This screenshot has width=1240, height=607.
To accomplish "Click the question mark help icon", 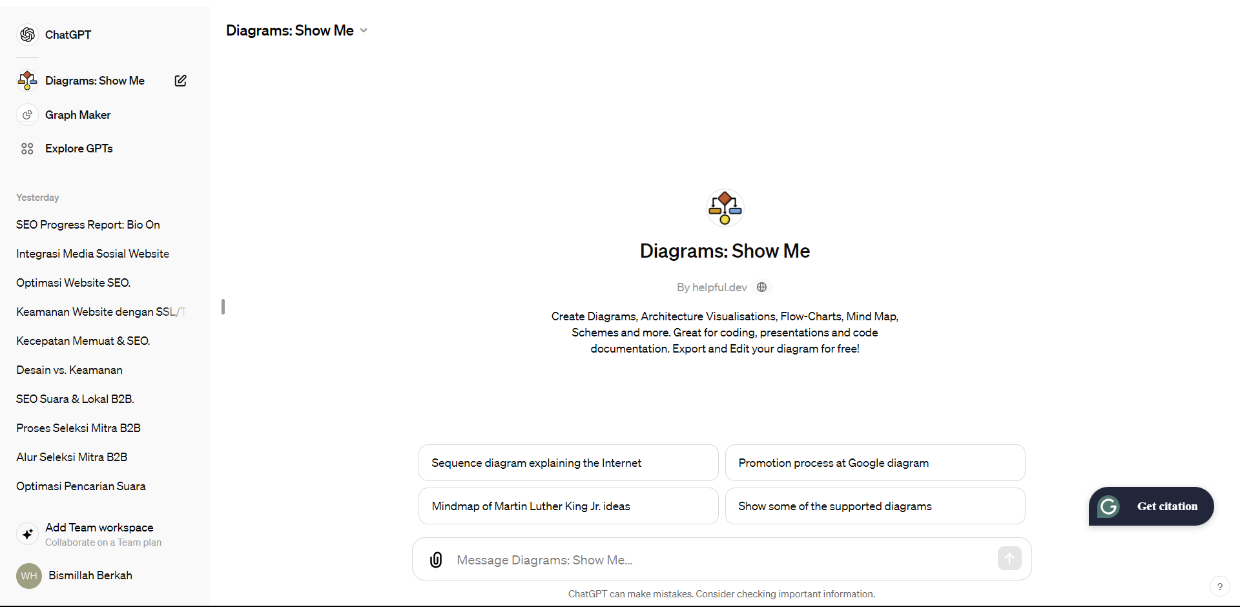I will pyautogui.click(x=1219, y=586).
